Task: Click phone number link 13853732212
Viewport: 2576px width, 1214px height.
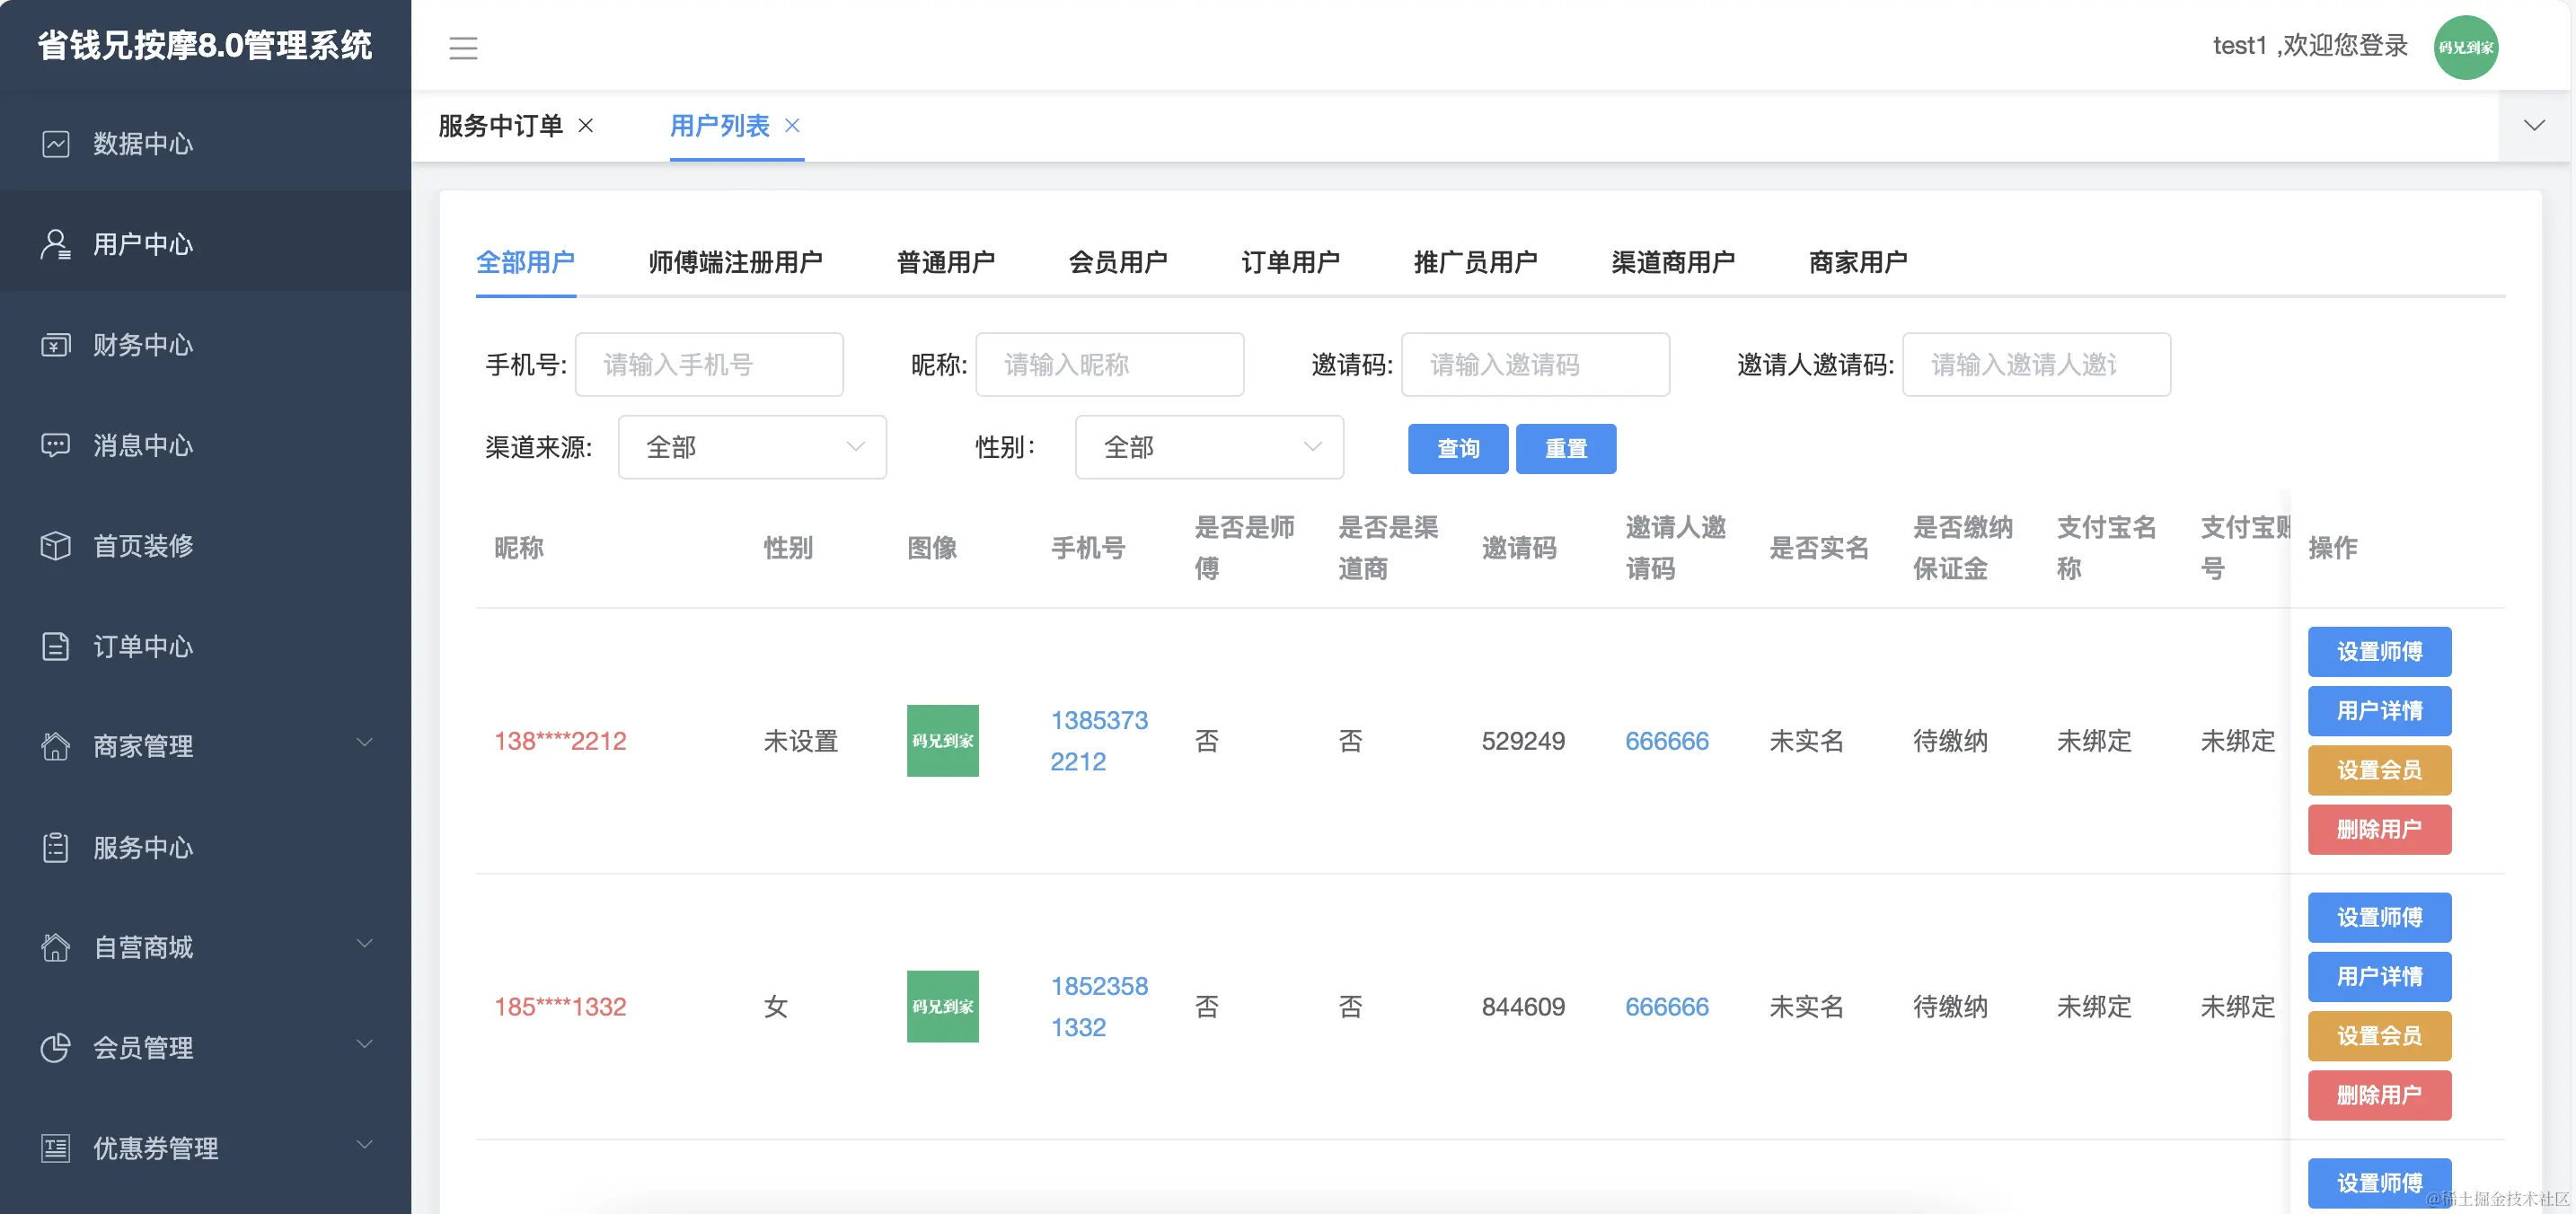Action: pyautogui.click(x=1098, y=740)
